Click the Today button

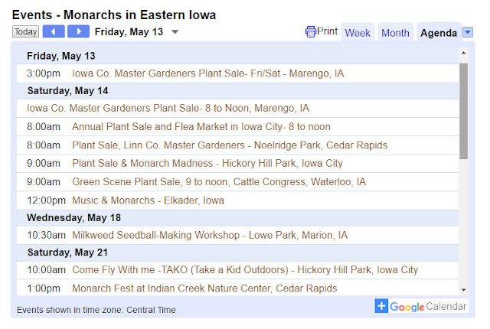(x=25, y=31)
